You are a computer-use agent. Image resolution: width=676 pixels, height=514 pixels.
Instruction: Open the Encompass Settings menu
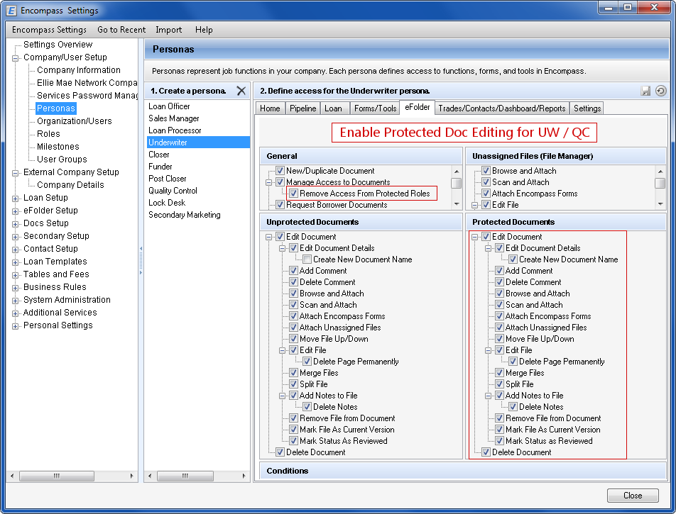pos(49,30)
